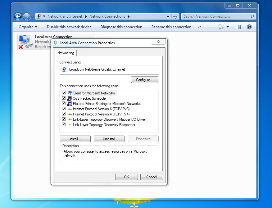This screenshot has width=272, height=208.
Task: Open the view options dropdown arrow
Action: (228, 27)
